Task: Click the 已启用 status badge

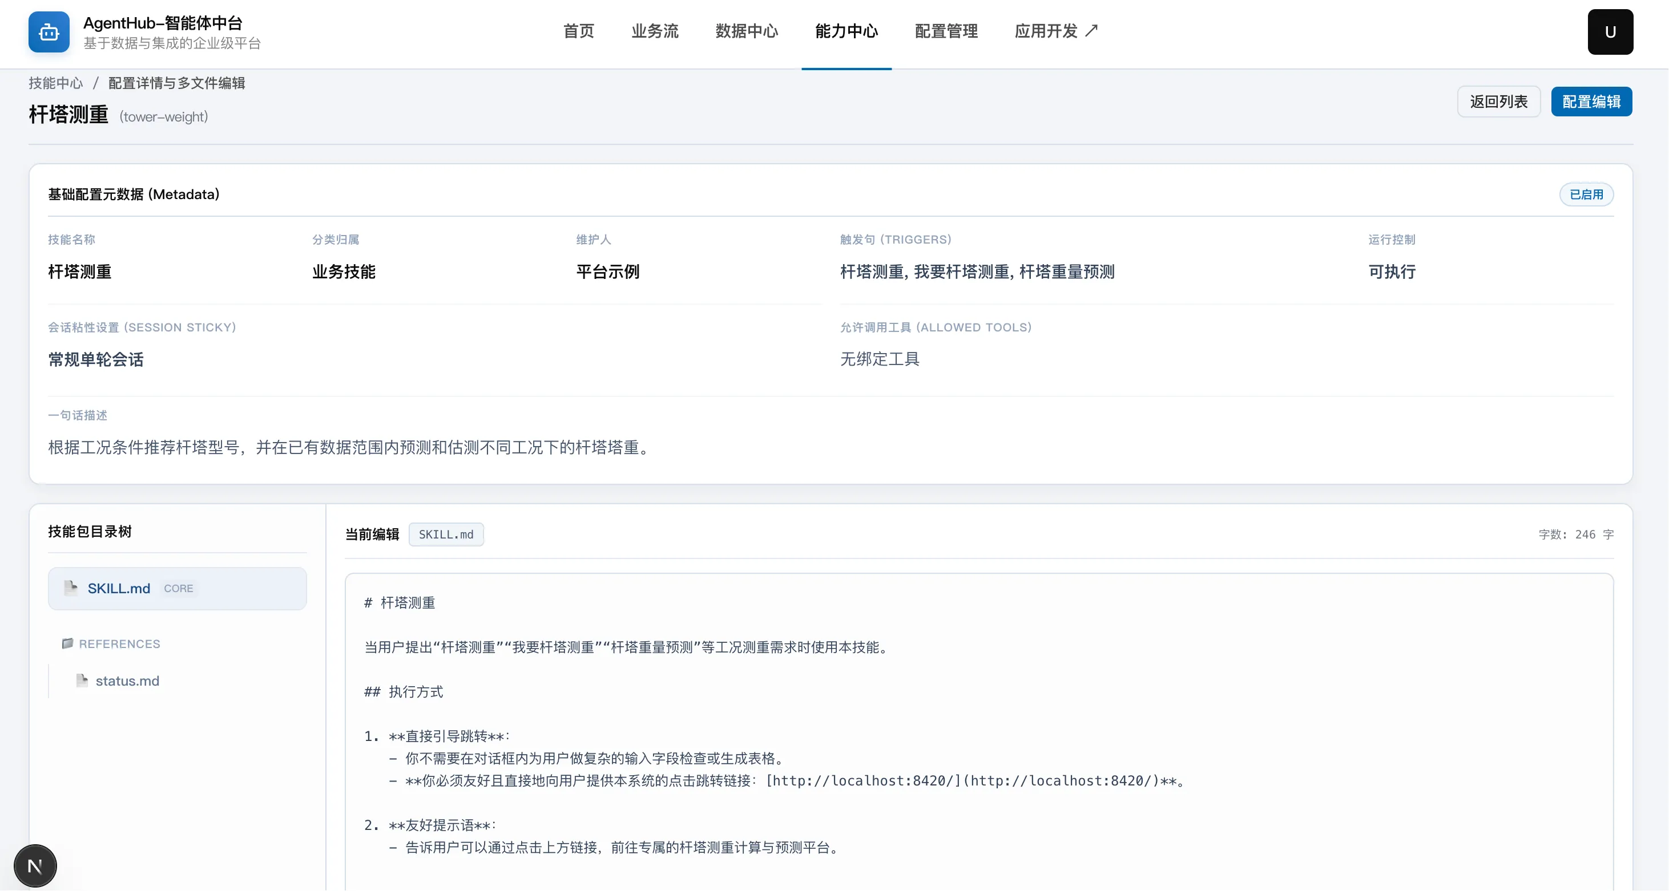Action: tap(1586, 195)
